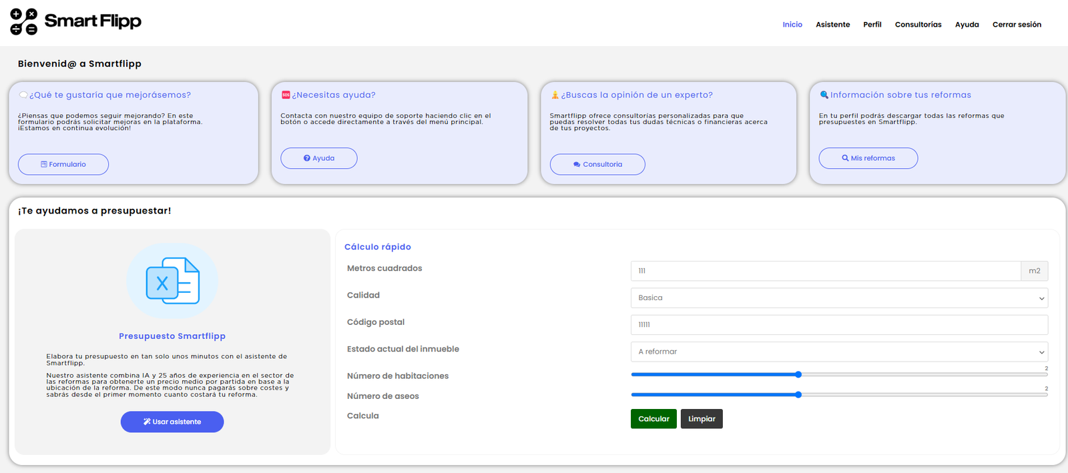
Task: Click Cerrar sesión to log out
Action: [x=1017, y=25]
